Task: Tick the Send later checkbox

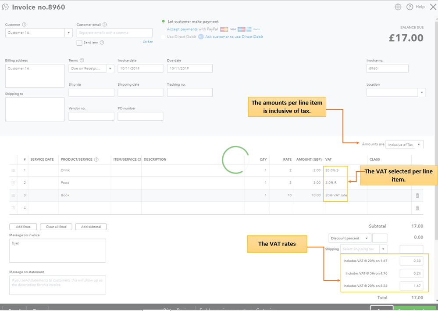Action: (x=79, y=43)
